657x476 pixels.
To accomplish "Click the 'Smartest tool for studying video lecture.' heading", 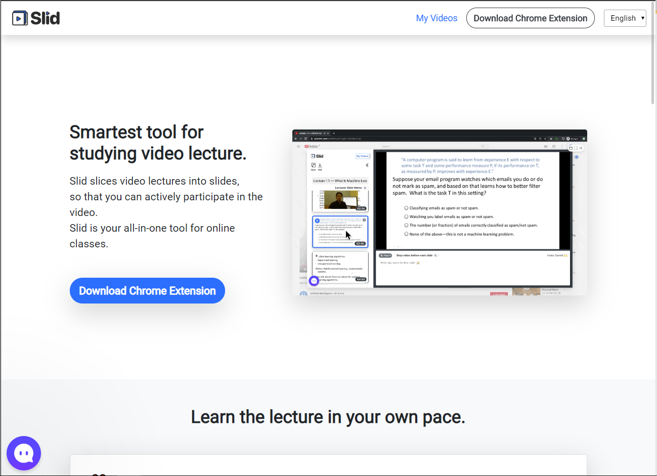I will click(x=158, y=143).
